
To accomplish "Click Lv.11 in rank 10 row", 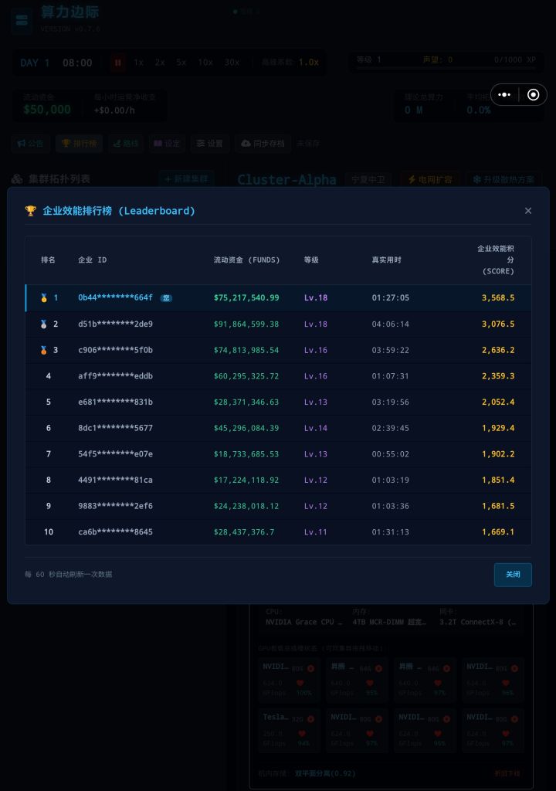I will [x=315, y=531].
